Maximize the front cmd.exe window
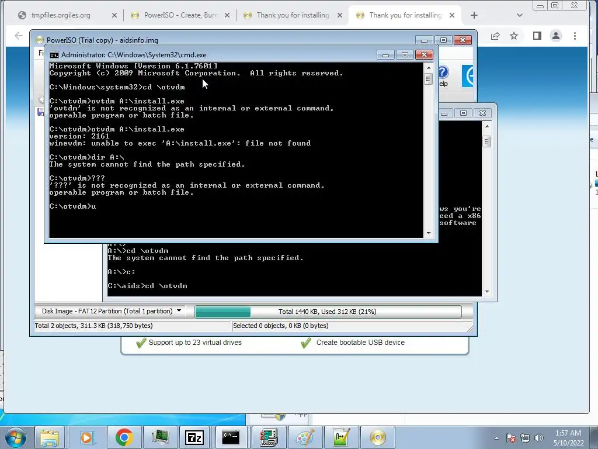Screen dimensions: 598x449 pyautogui.click(x=405, y=54)
